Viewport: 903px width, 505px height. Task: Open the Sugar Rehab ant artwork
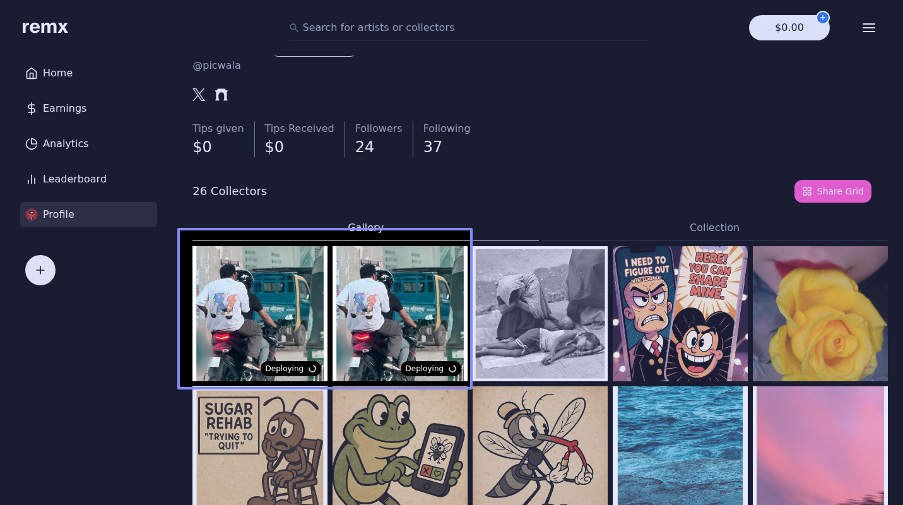(x=259, y=446)
